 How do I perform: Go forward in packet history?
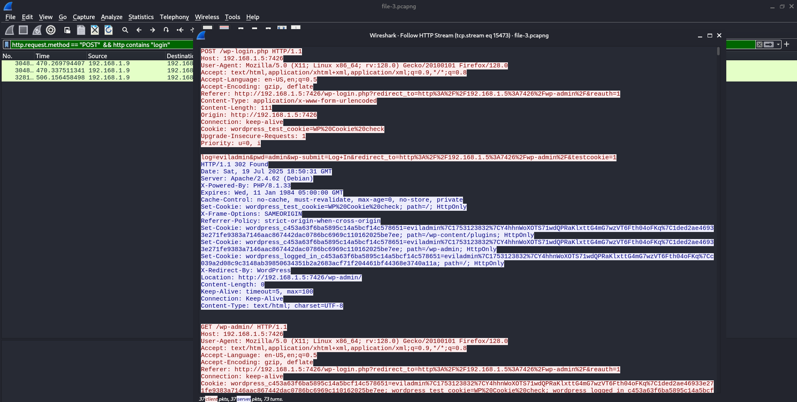click(153, 30)
